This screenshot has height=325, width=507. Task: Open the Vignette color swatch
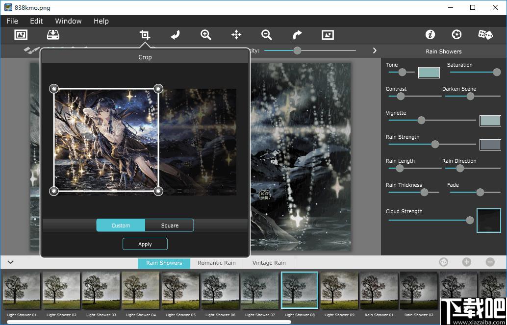[490, 121]
